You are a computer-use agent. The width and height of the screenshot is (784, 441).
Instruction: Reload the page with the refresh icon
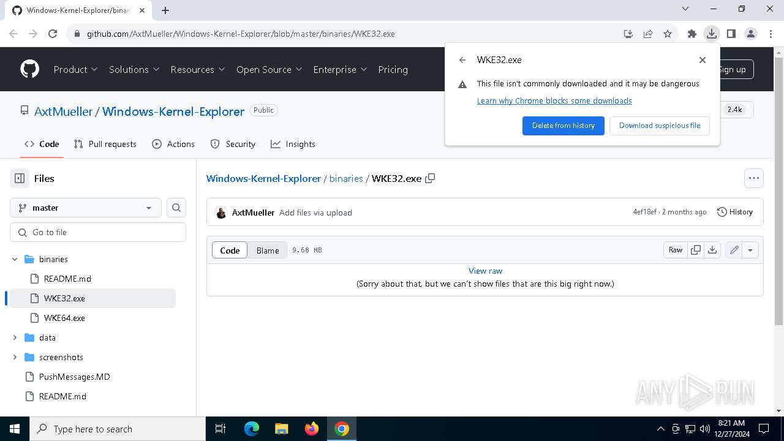click(x=53, y=34)
